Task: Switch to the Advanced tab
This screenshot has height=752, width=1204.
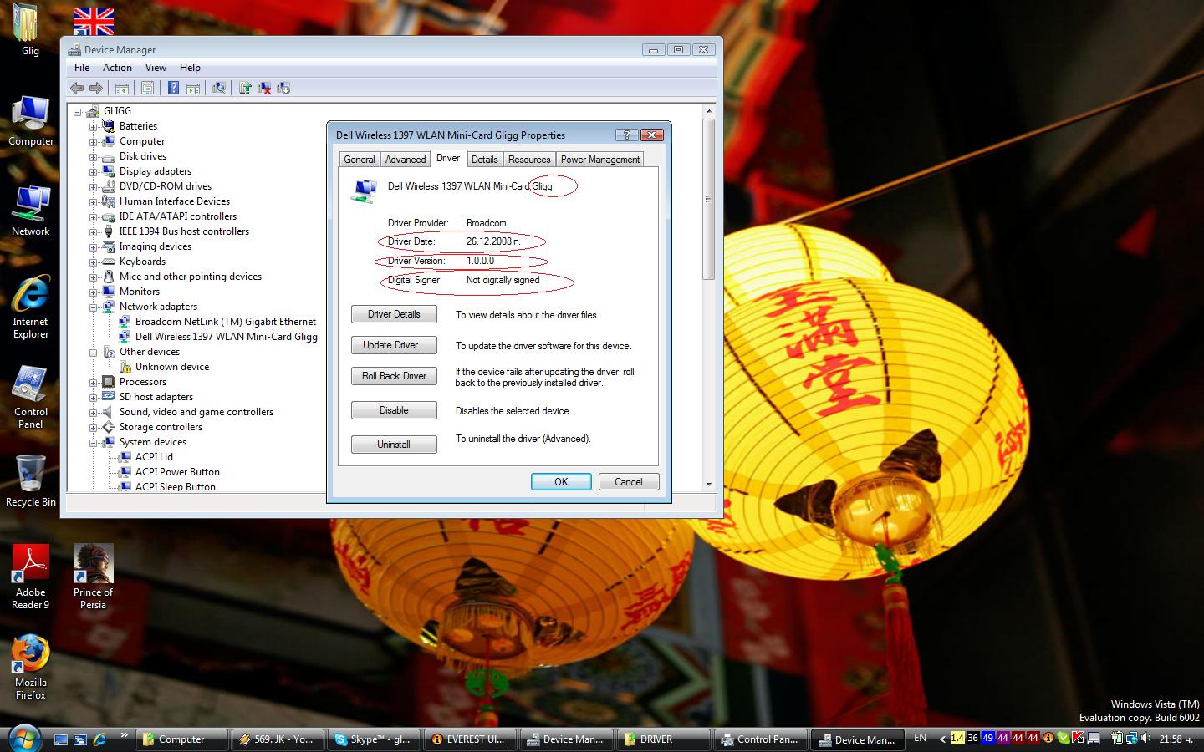Action: [406, 160]
